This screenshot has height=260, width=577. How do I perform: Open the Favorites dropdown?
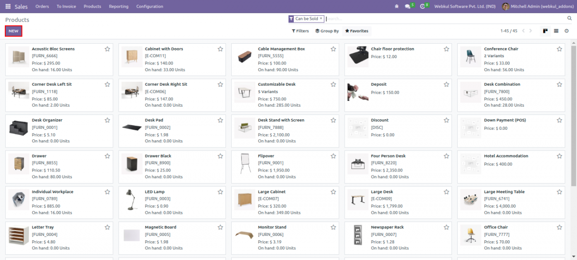[x=357, y=31]
